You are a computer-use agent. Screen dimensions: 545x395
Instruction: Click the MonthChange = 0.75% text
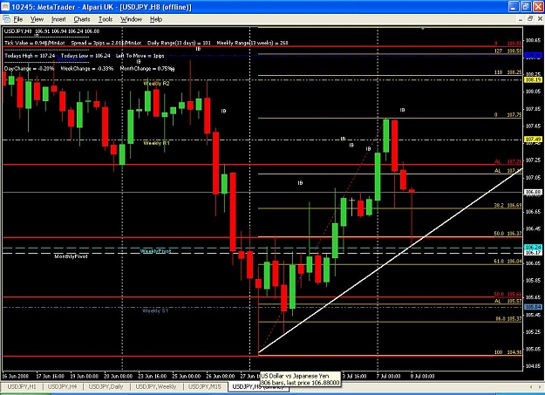pyautogui.click(x=146, y=69)
